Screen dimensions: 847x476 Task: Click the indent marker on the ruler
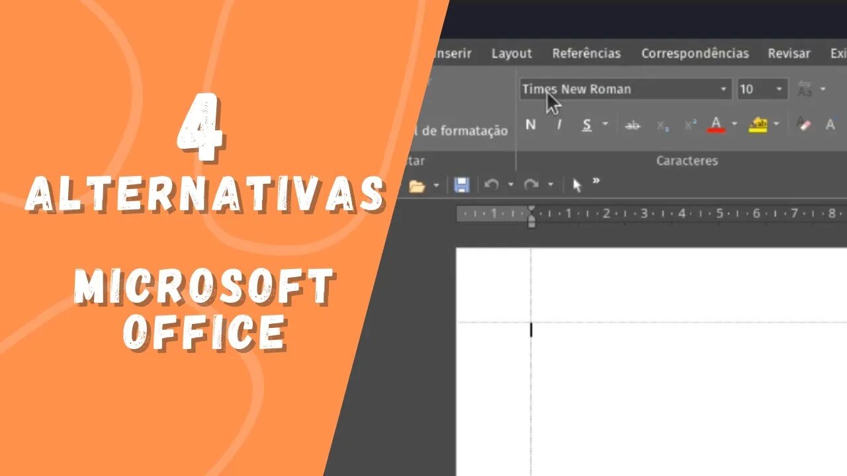tap(531, 216)
